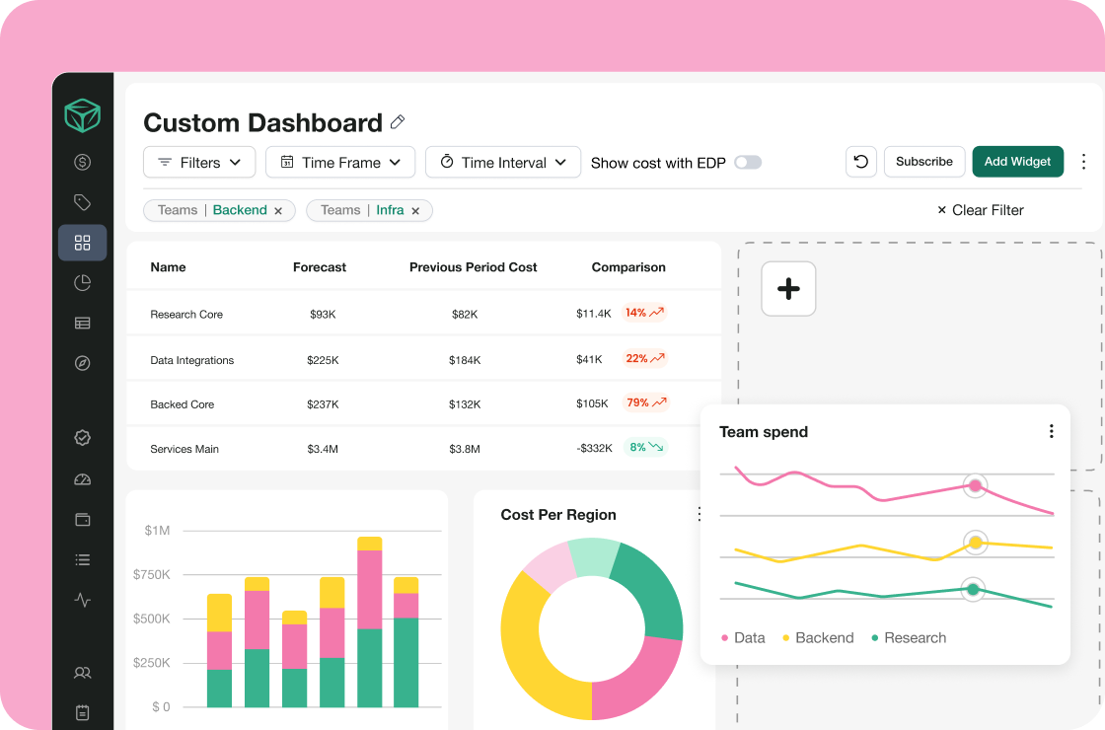Open the Team spend three-dot menu

point(1051,431)
